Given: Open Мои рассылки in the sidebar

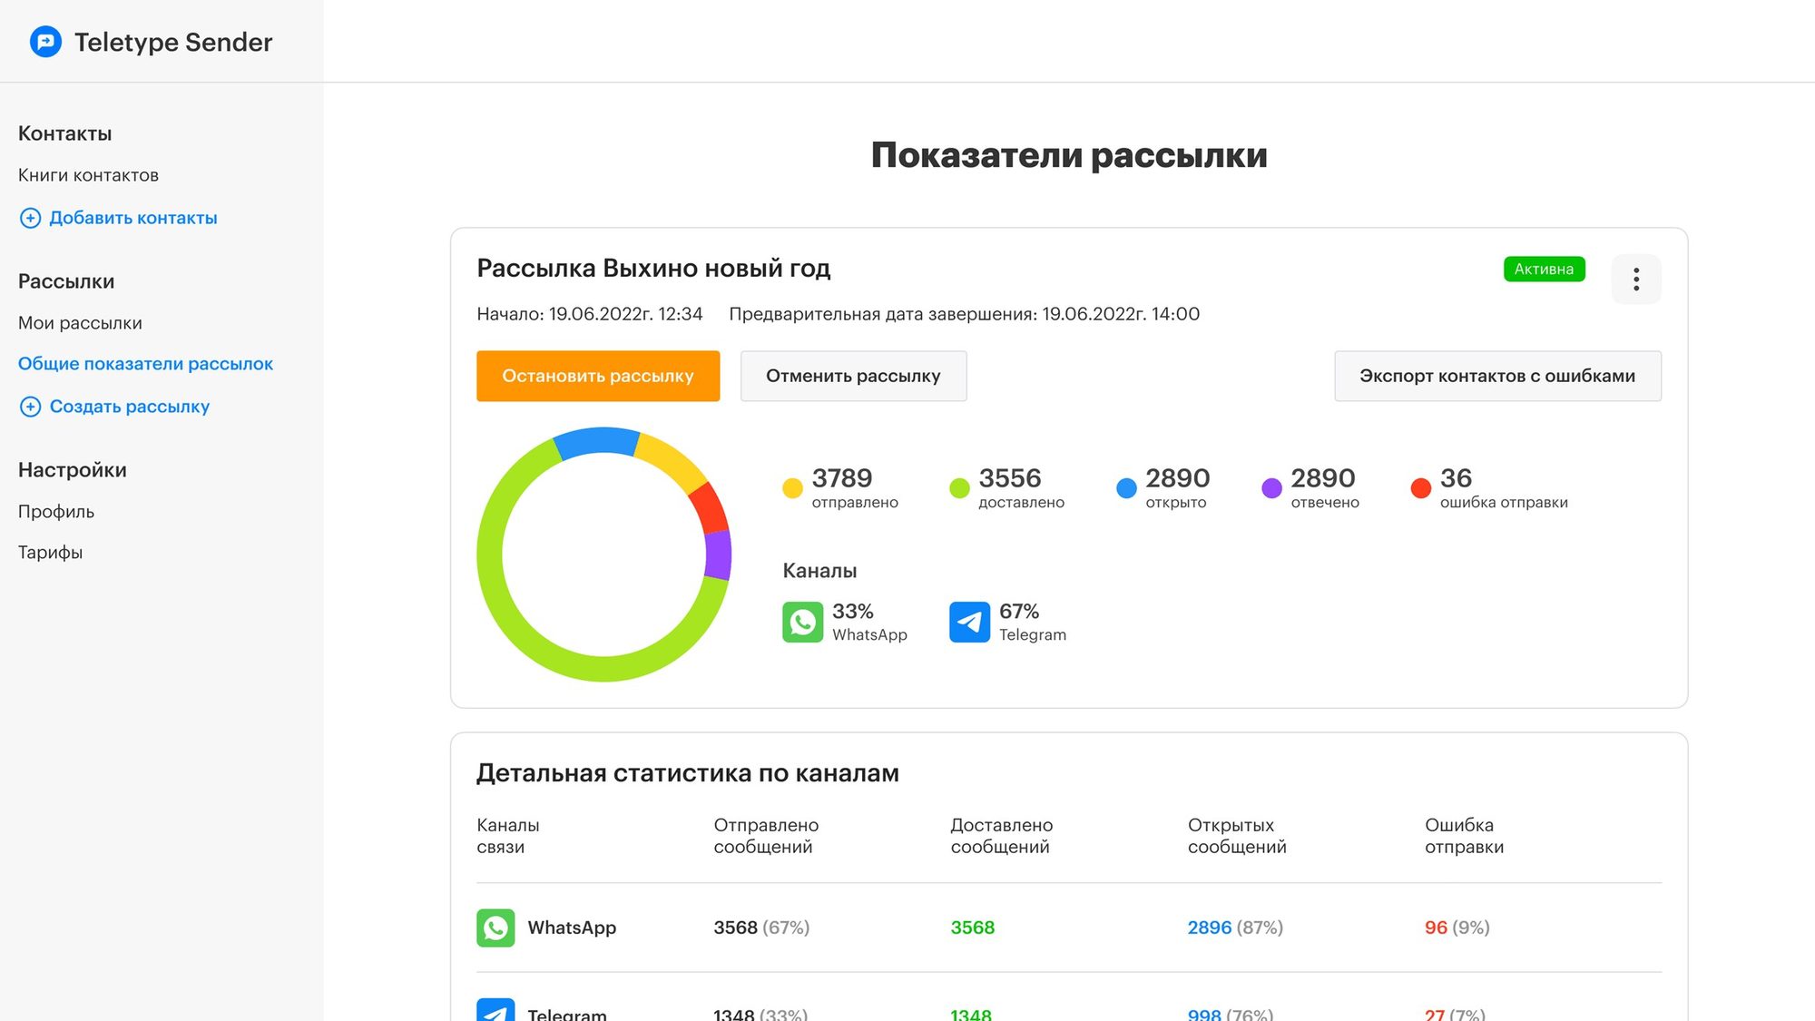Looking at the screenshot, I should pyautogui.click(x=80, y=323).
